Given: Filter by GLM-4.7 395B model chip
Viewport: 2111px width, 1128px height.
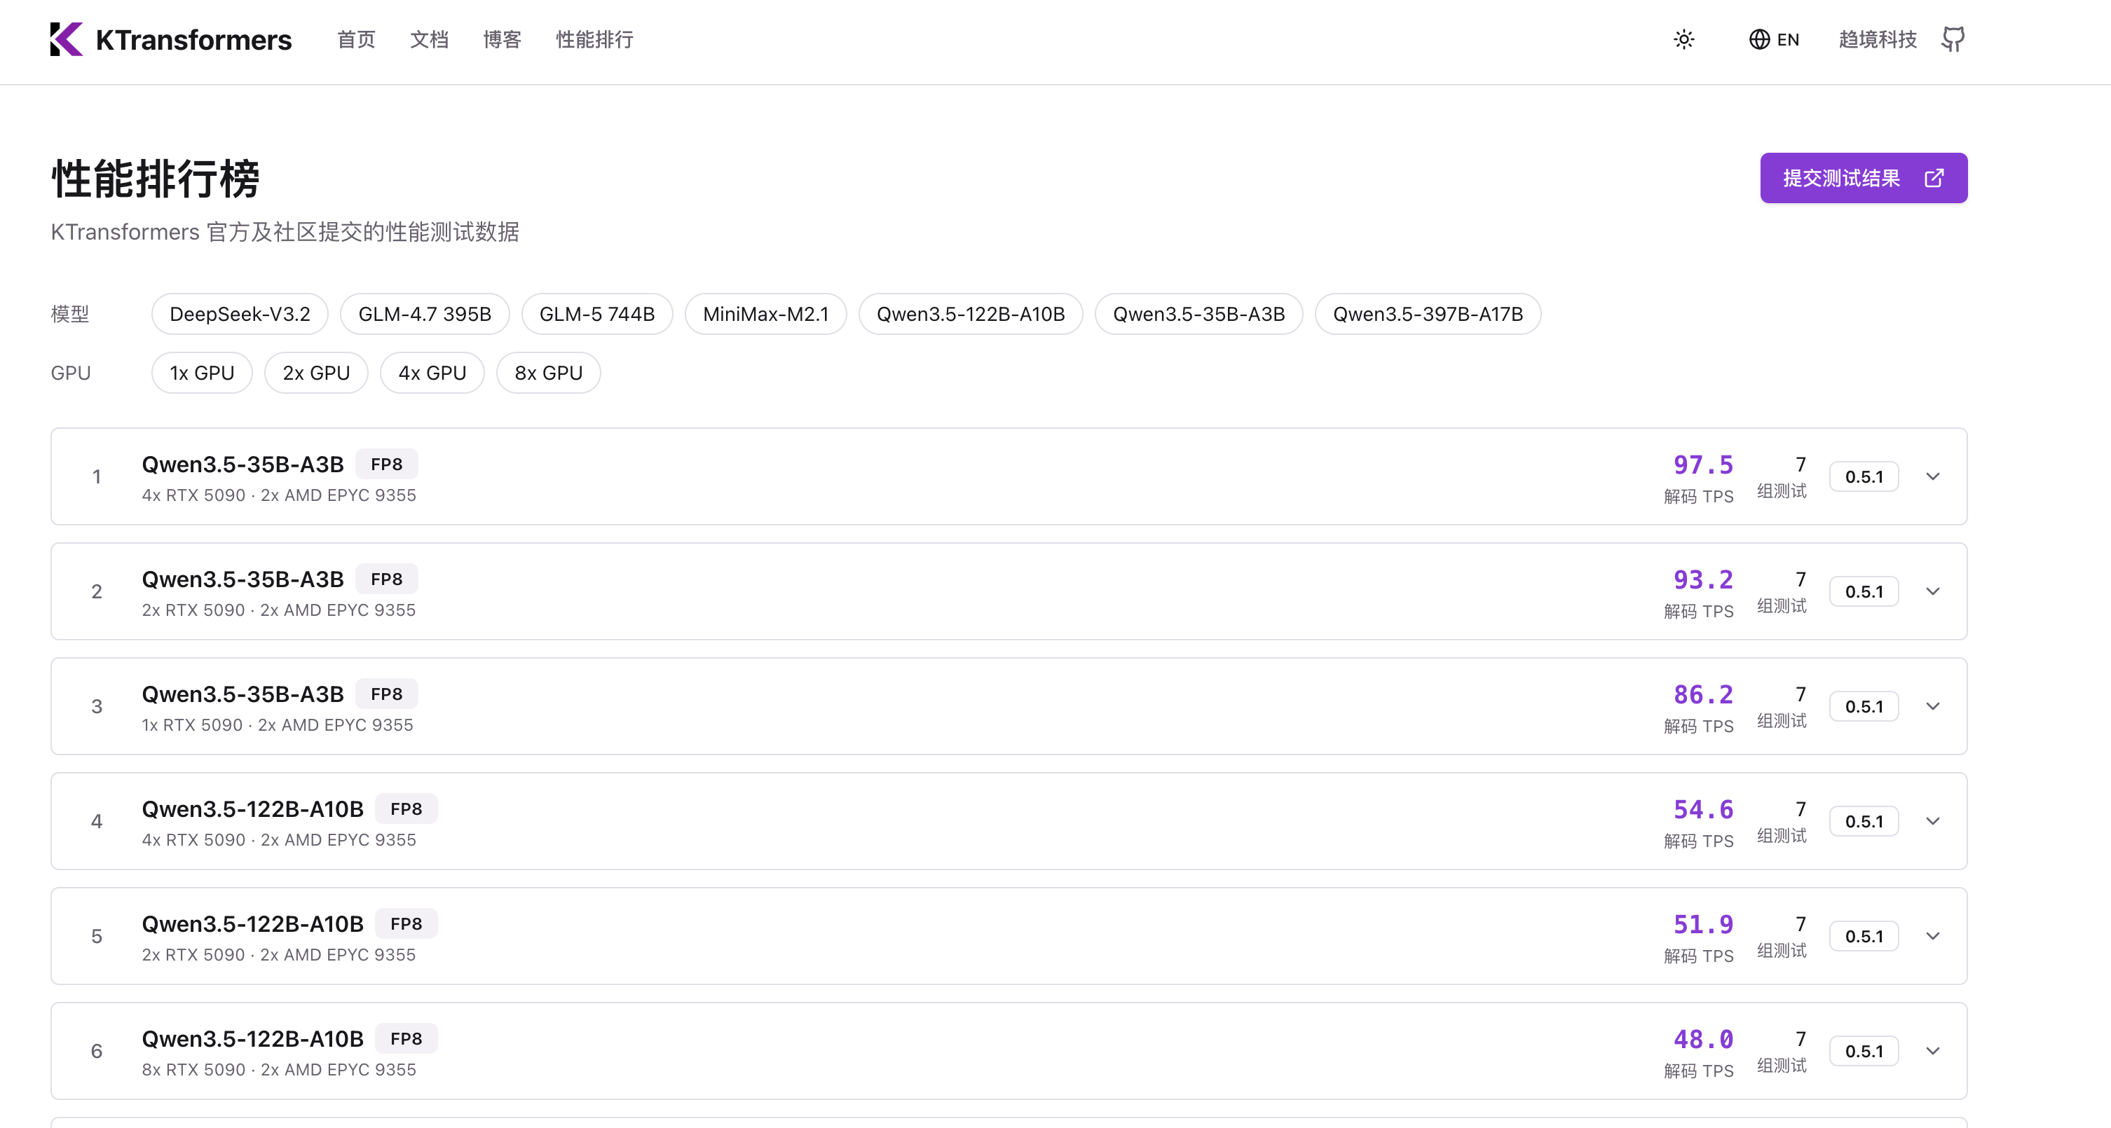Looking at the screenshot, I should click(425, 314).
